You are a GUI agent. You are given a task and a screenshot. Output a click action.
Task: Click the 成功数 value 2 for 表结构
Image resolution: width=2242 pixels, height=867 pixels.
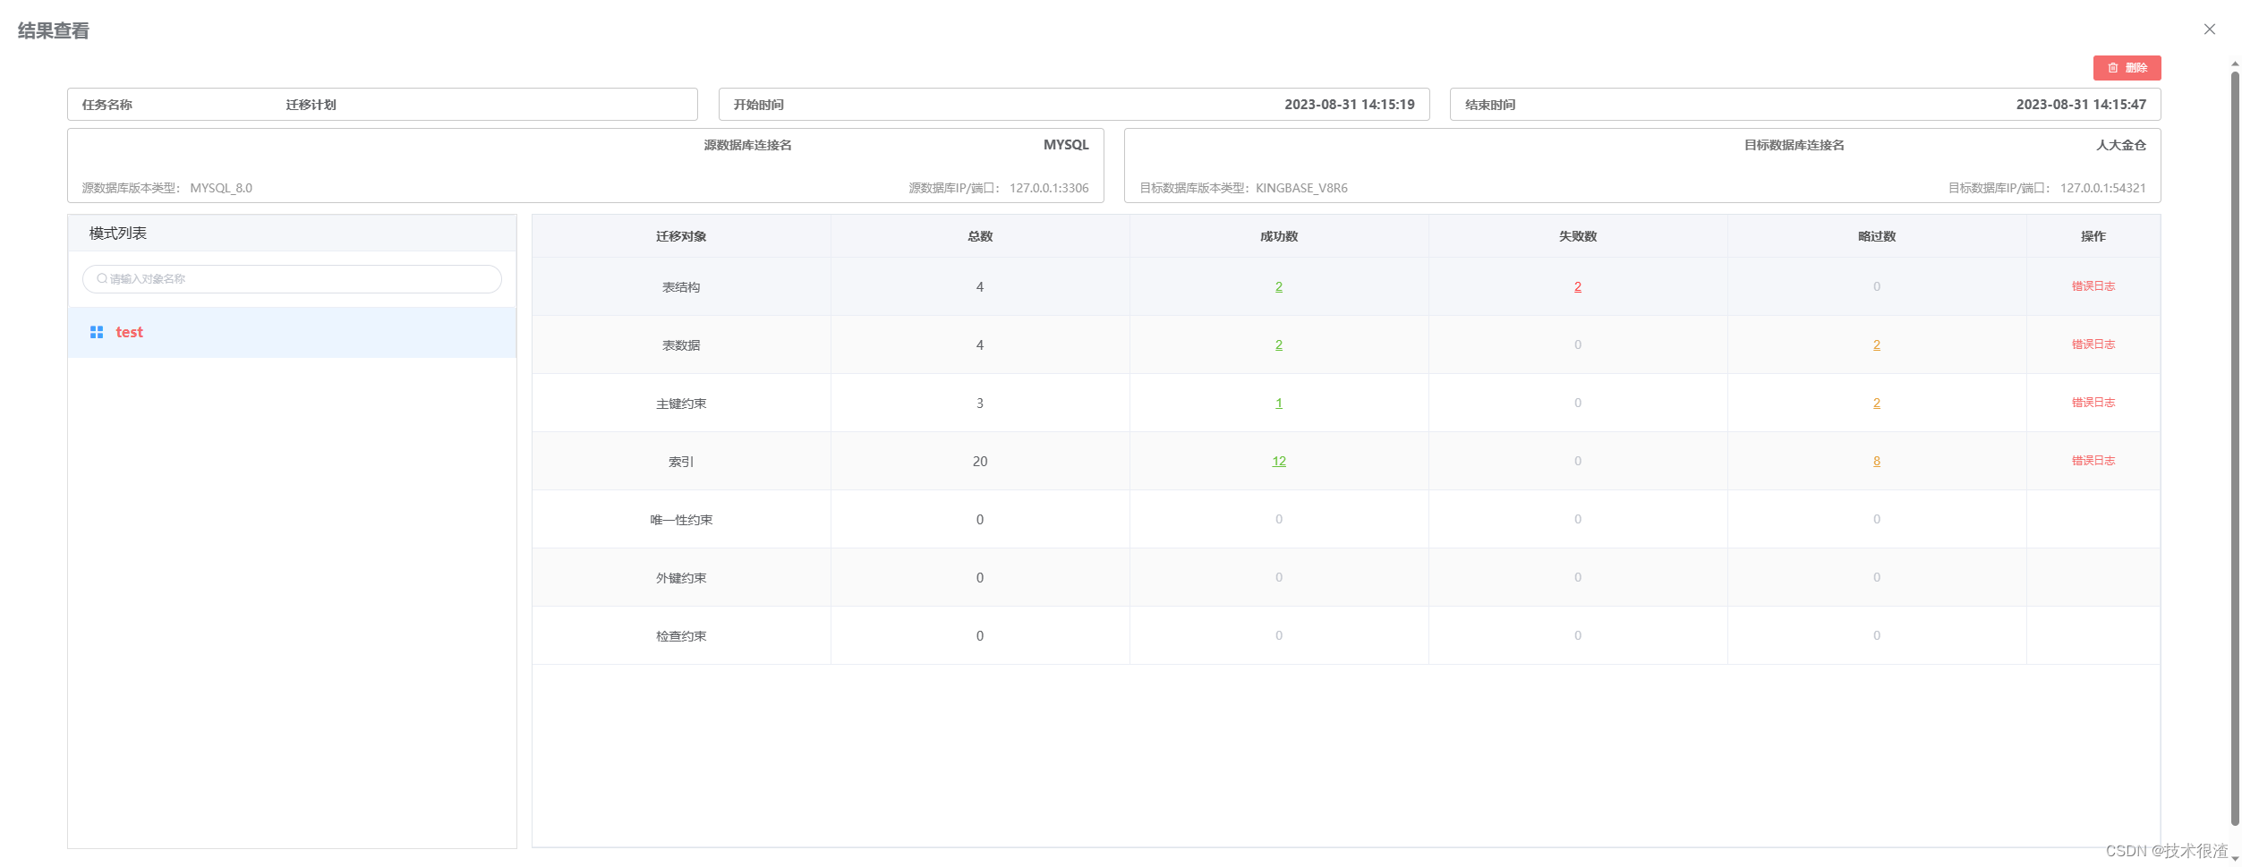click(1279, 287)
